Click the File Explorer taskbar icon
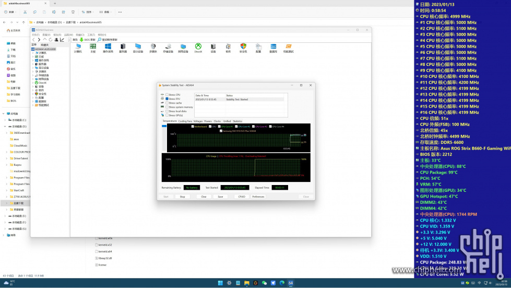Viewport: 511px width, 288px height. coord(247,283)
